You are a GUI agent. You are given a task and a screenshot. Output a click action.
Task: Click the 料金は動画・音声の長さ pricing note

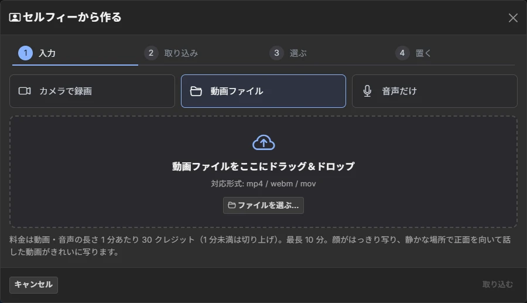tap(260, 246)
